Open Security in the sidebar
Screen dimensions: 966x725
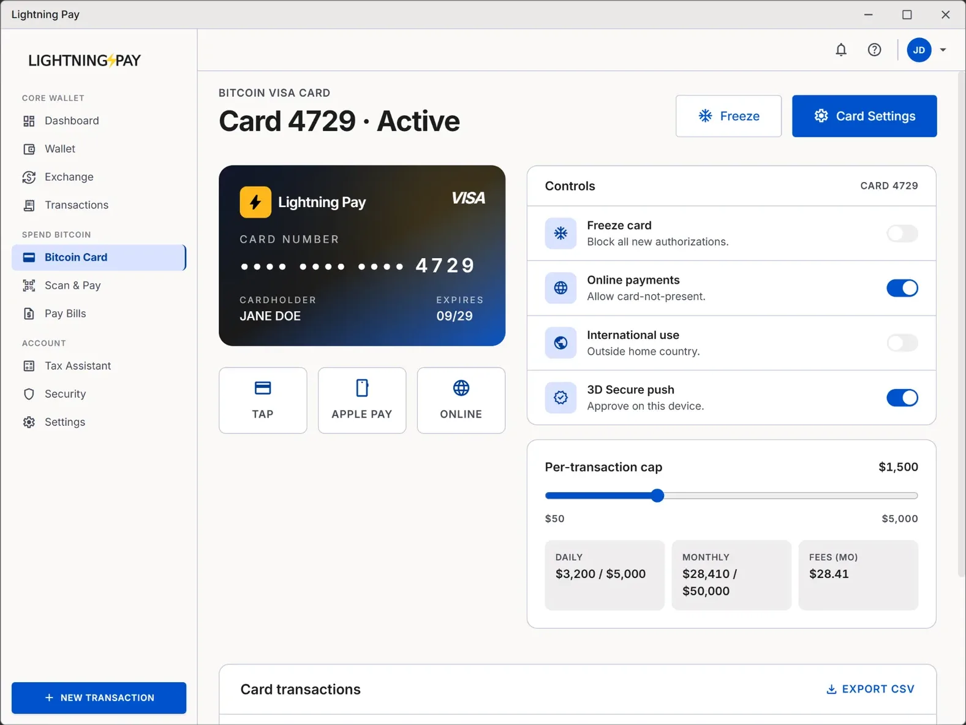99,394
